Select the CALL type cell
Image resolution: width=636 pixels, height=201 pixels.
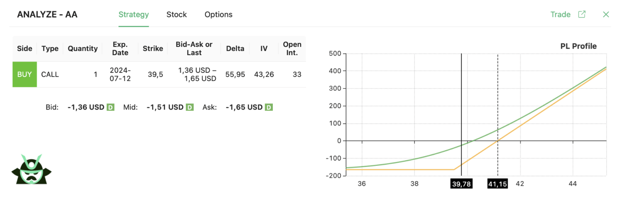tap(50, 74)
